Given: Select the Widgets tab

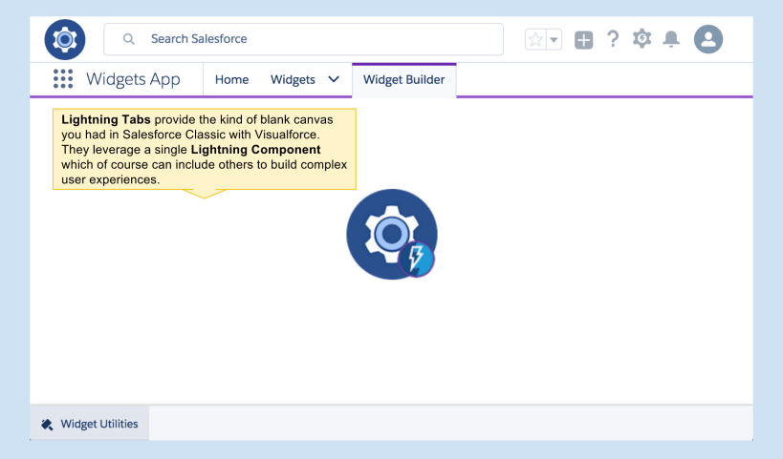Looking at the screenshot, I should 293,80.
